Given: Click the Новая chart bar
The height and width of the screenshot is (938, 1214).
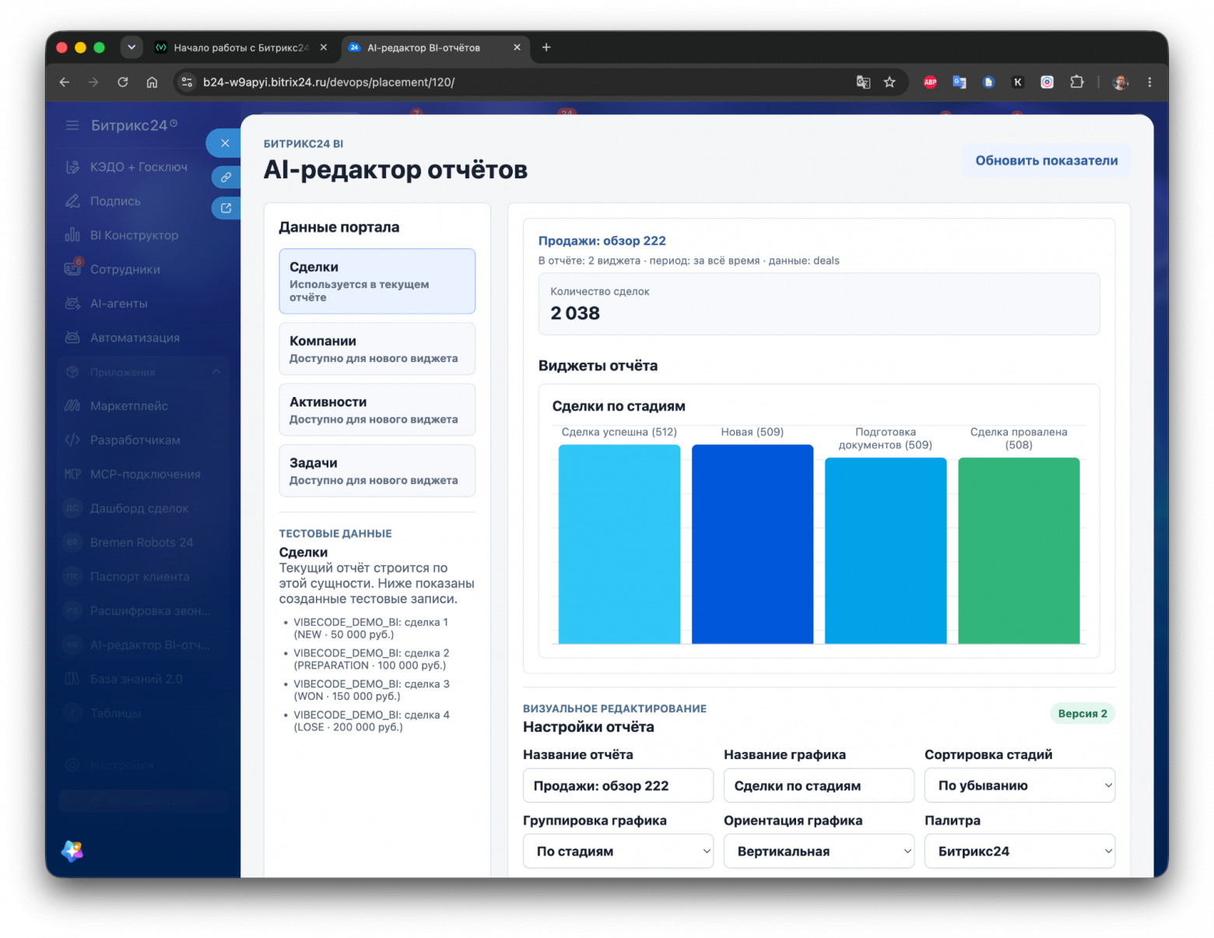Looking at the screenshot, I should click(753, 544).
